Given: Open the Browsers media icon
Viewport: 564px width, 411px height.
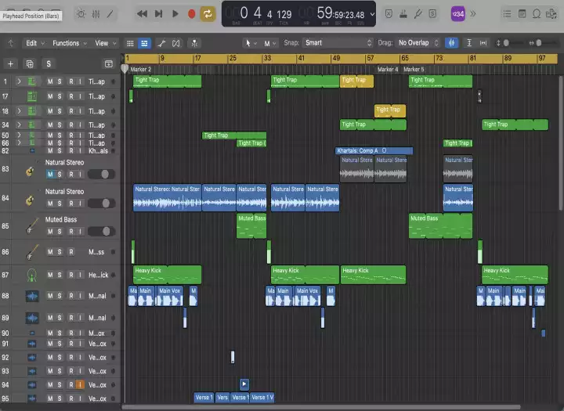Looking at the screenshot, I should [x=551, y=14].
